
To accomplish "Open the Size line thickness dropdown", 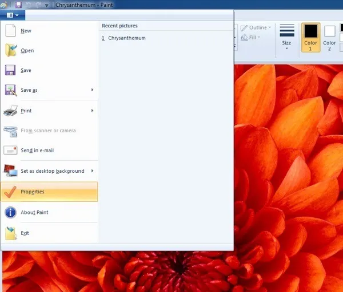I will [x=287, y=38].
